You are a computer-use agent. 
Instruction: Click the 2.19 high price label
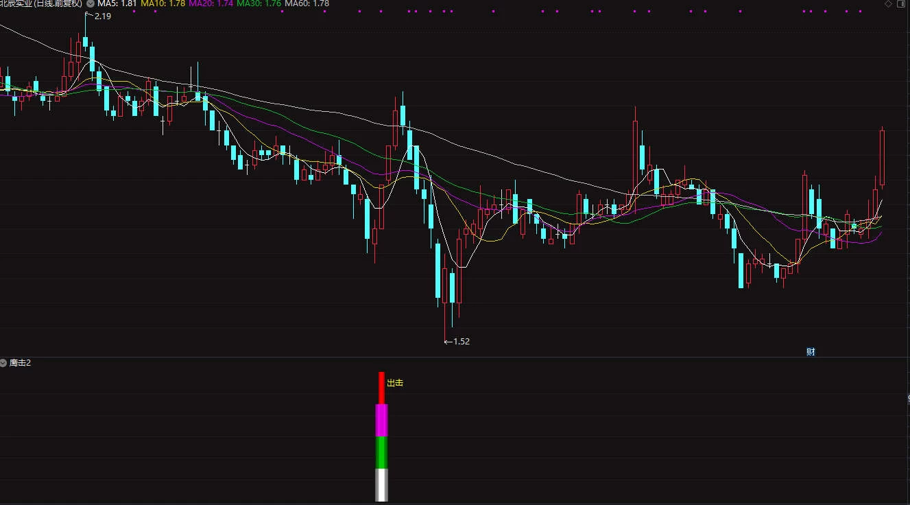coord(103,16)
